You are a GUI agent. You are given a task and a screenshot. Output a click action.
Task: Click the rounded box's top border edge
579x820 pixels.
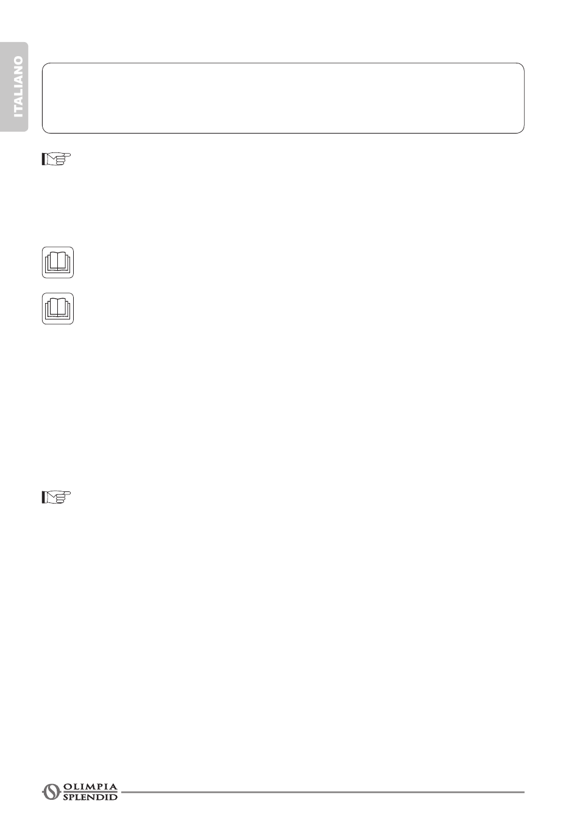[x=283, y=63]
